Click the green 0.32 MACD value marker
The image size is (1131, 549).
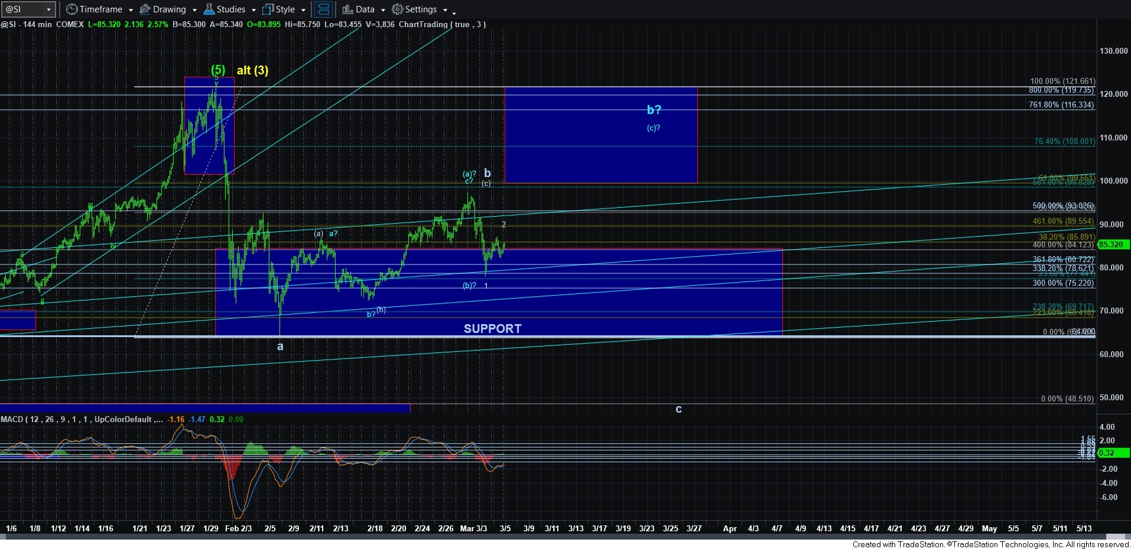tap(1113, 453)
